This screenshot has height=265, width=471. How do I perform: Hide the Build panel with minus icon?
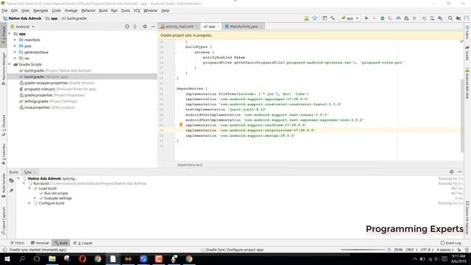pos(459,172)
